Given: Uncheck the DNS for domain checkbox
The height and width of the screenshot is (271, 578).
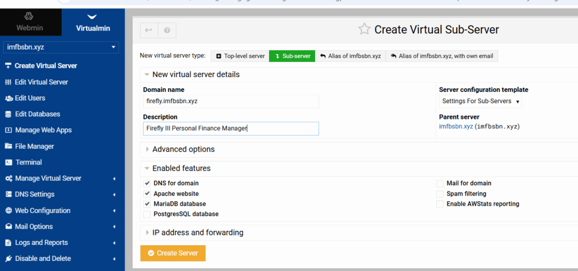Looking at the screenshot, I should [147, 184].
